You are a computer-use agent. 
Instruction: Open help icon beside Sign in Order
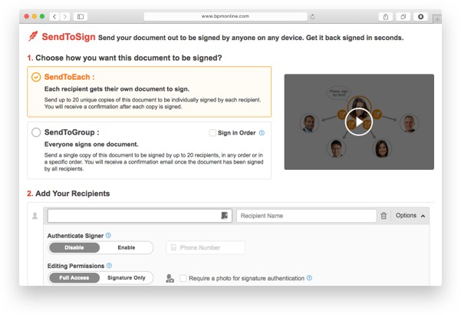pos(262,133)
